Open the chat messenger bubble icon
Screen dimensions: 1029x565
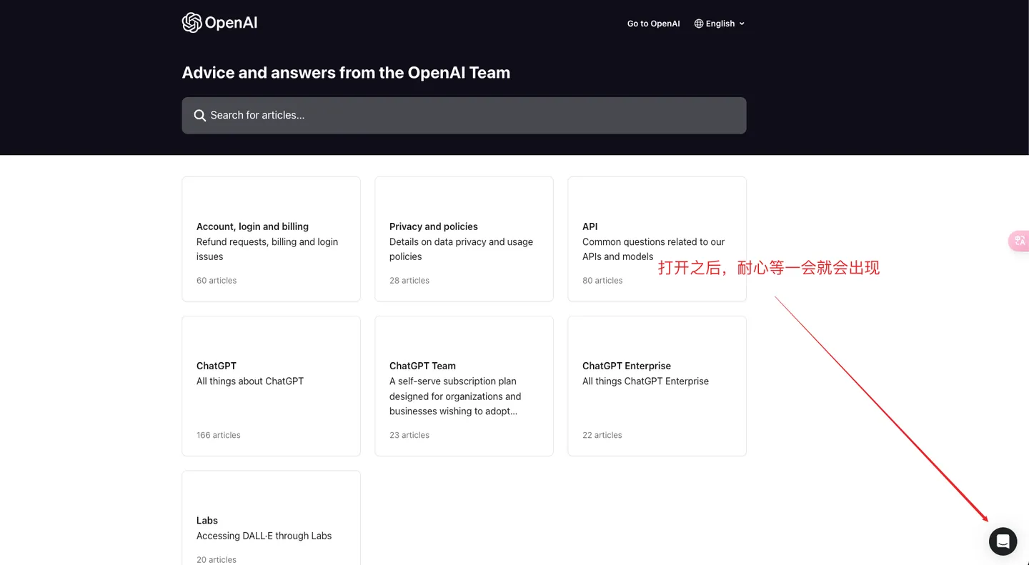click(x=1003, y=541)
